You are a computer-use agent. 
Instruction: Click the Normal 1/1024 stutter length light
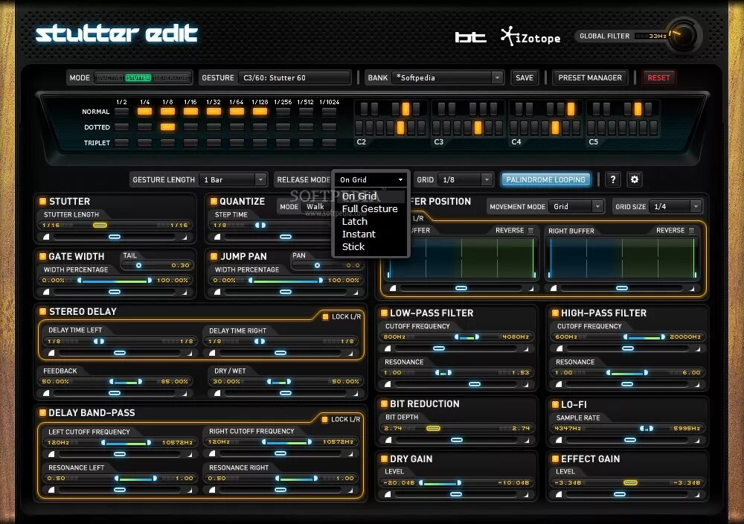click(329, 112)
